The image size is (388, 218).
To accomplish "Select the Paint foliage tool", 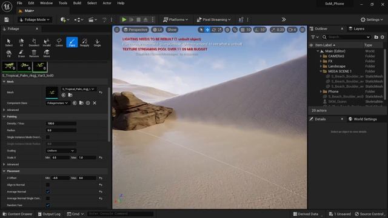I will pos(72,42).
